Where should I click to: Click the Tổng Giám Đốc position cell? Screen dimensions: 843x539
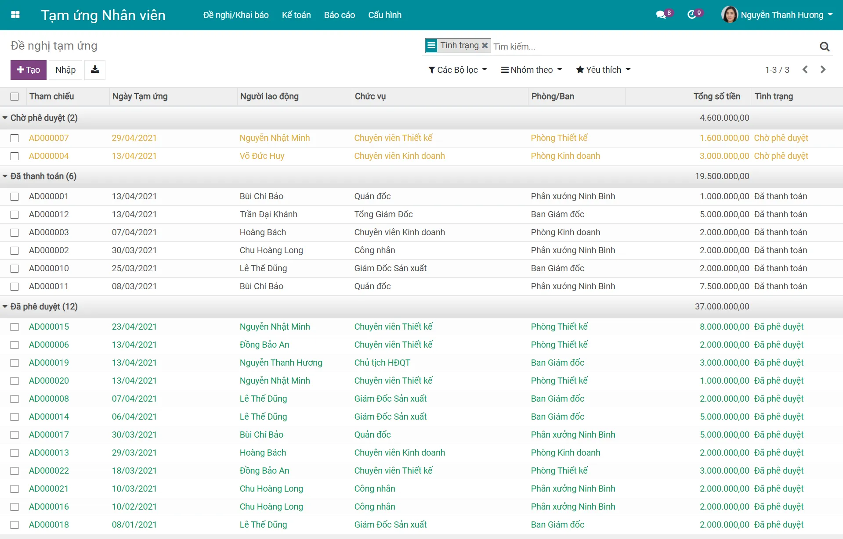(384, 215)
